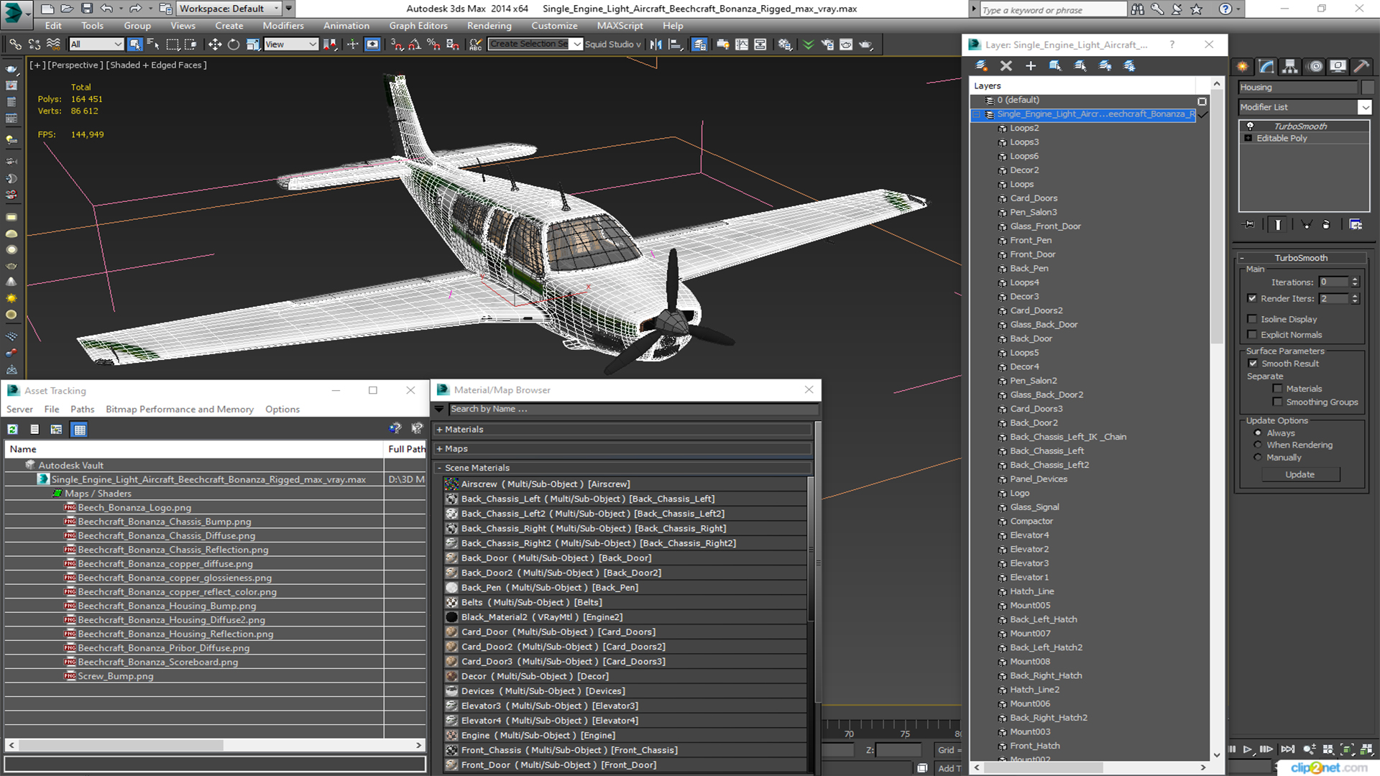Toggle TurboSmooth modifier lightbulb icon
Image resolution: width=1380 pixels, height=776 pixels.
(1250, 126)
